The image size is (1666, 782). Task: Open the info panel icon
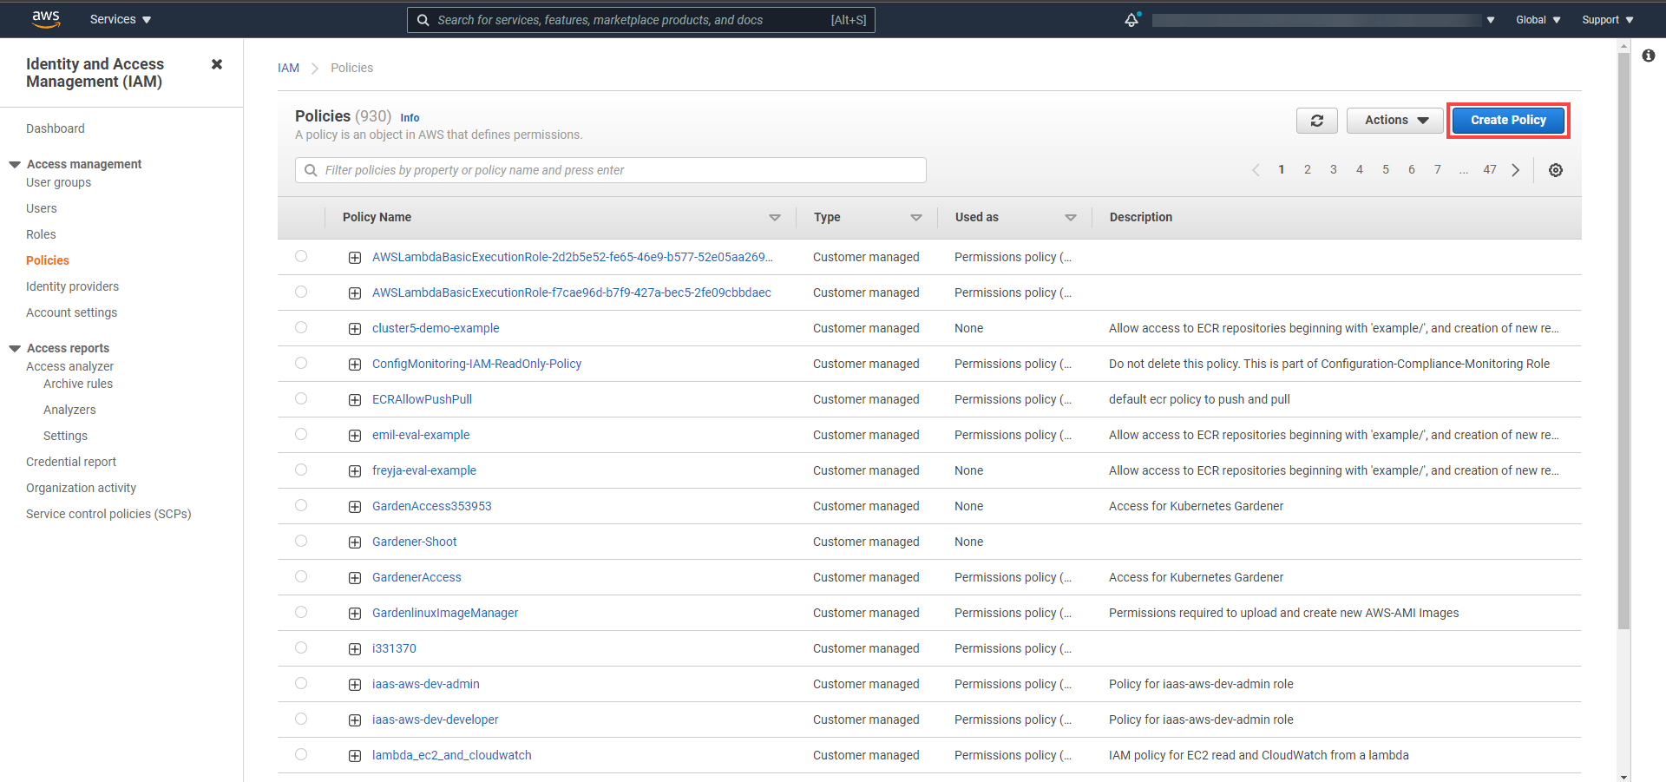[x=1648, y=56]
